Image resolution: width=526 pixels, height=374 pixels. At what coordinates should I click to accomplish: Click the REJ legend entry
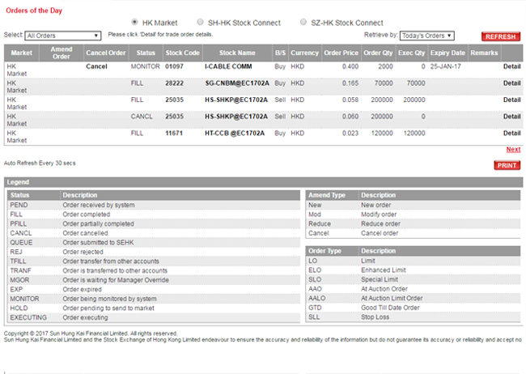pos(16,252)
